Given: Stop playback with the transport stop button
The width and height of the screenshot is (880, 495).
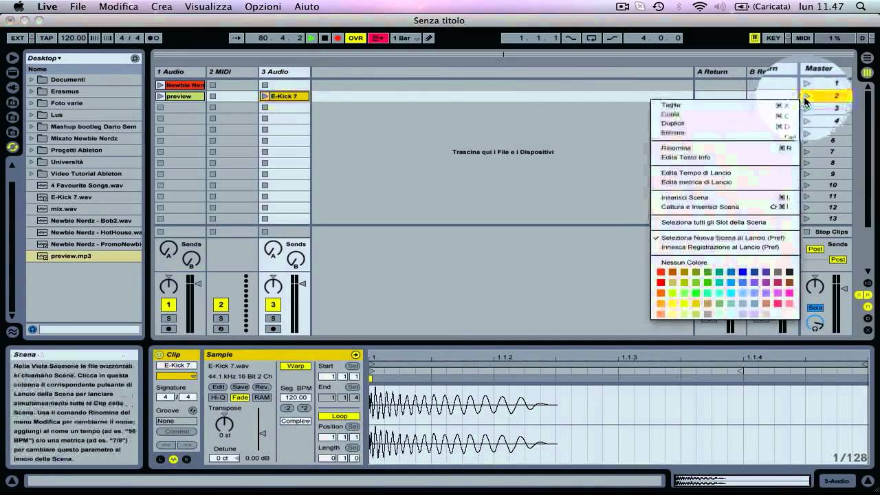Looking at the screenshot, I should (324, 38).
